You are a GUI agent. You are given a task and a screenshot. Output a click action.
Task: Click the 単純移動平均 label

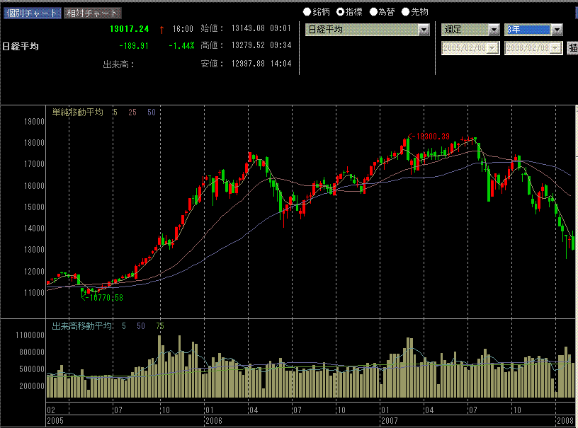click(78, 112)
